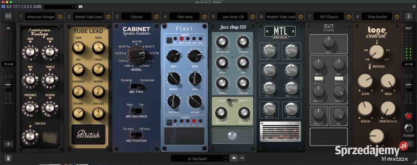Click the Flexi amp VOLUME knob
The image size is (417, 165).
pos(195,101)
